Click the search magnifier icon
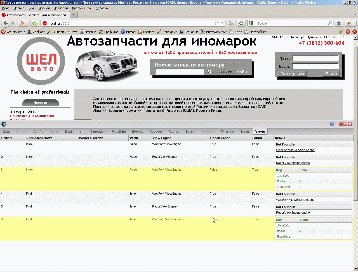 click(330, 23)
